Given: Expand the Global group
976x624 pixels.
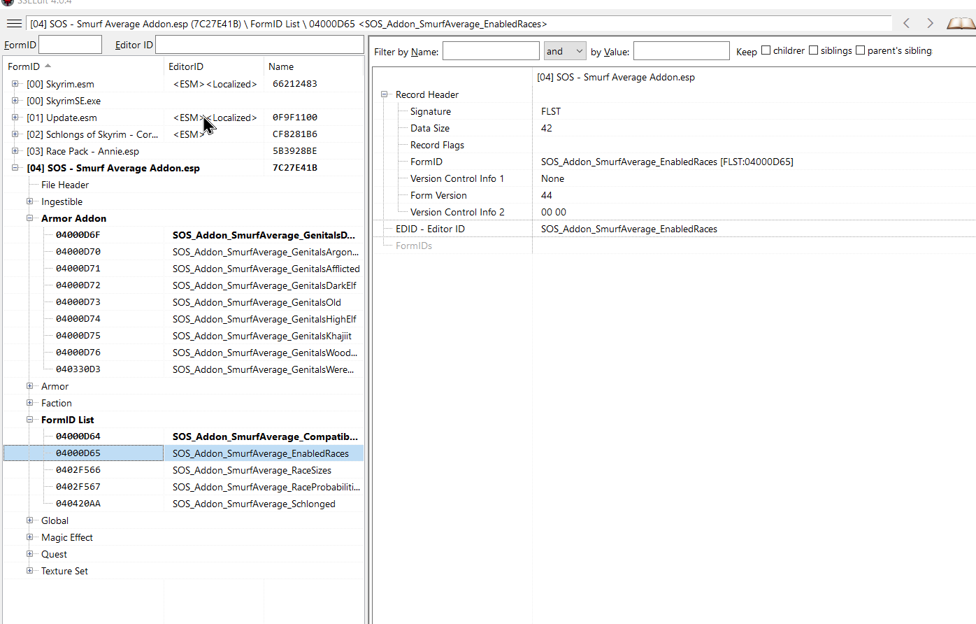Looking at the screenshot, I should [x=29, y=520].
